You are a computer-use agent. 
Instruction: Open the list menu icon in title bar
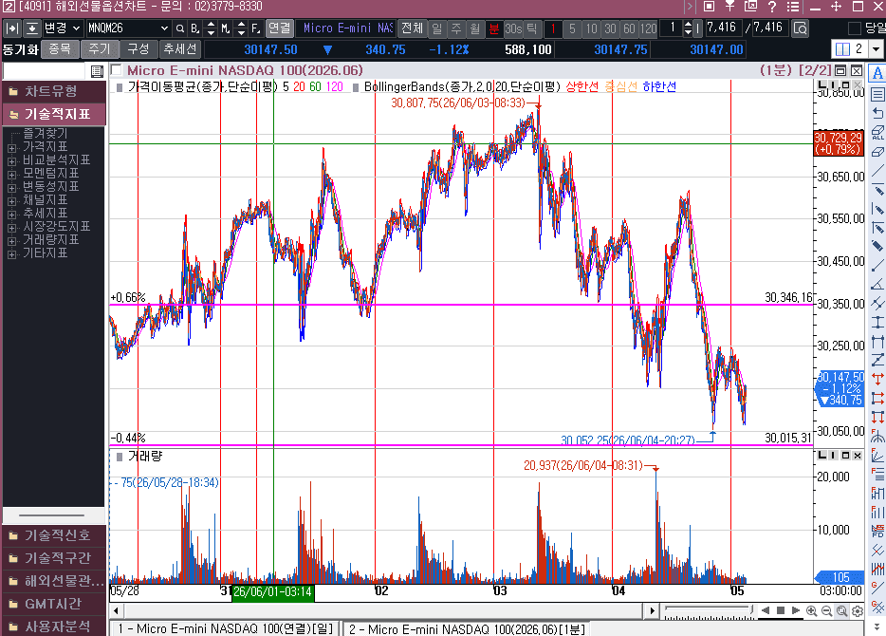point(793,7)
